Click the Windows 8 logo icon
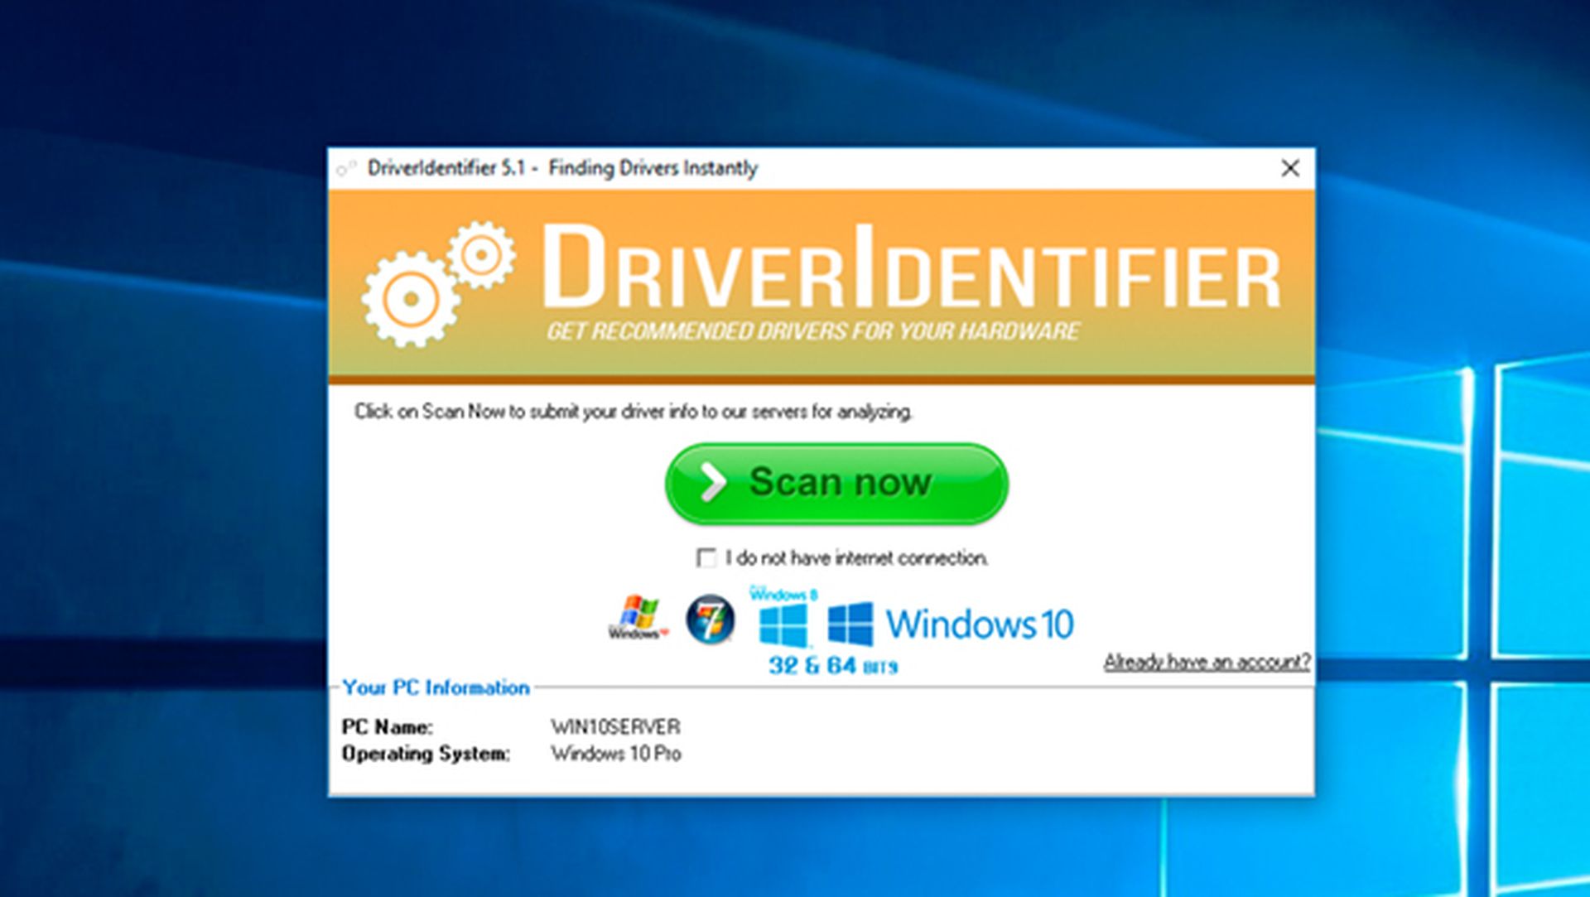1590x897 pixels. (x=782, y=621)
